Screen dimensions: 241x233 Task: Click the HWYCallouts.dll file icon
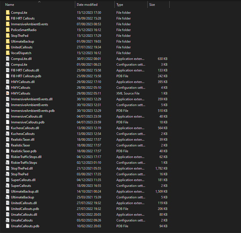click(x=8, y=82)
